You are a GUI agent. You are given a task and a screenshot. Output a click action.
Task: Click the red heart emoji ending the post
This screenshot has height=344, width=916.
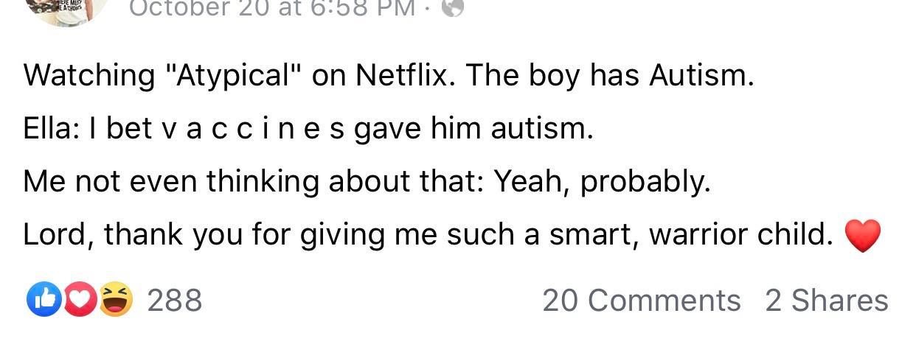[862, 236]
